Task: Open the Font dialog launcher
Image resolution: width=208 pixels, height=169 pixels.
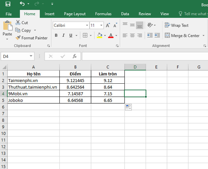Action: pos(117,46)
